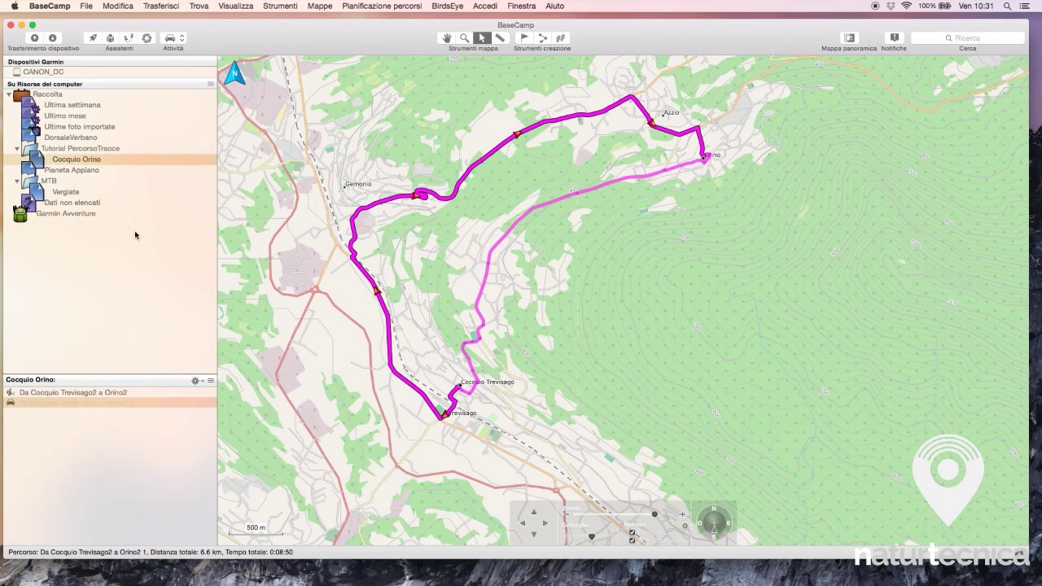Click the swirl assistant icon in Assistenti
The height and width of the screenshot is (586, 1042).
click(x=147, y=37)
